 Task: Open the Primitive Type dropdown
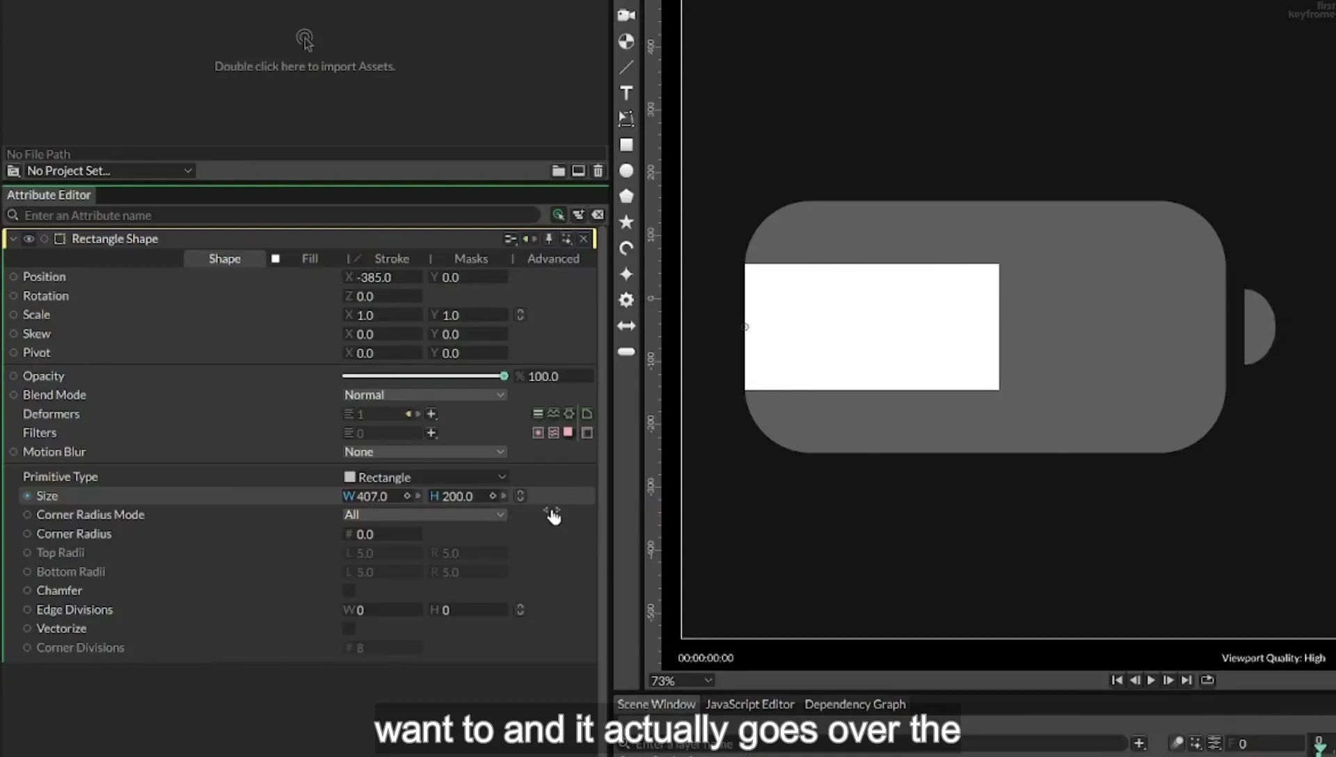[x=424, y=477]
